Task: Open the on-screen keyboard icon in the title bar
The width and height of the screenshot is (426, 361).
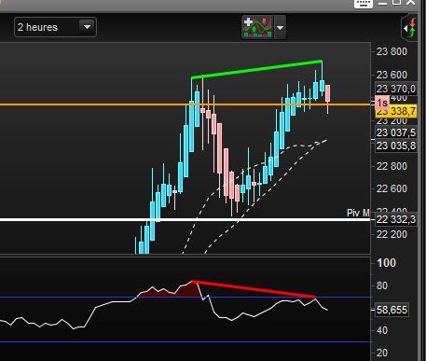Action: (364, 3)
